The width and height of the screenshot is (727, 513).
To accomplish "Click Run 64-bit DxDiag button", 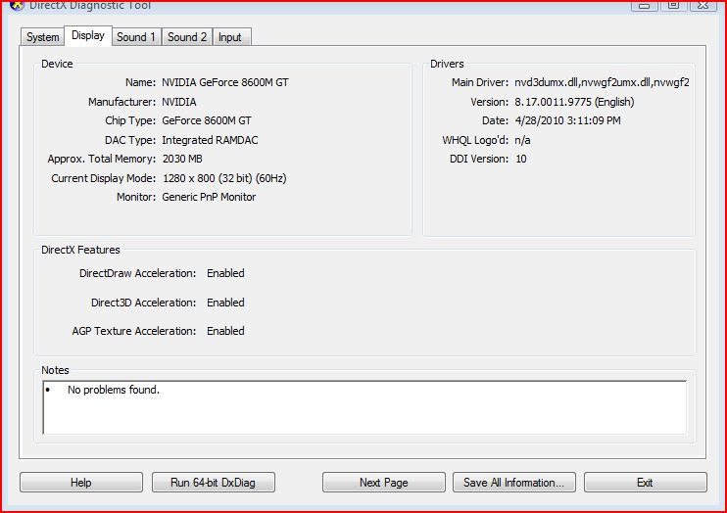I will (214, 483).
